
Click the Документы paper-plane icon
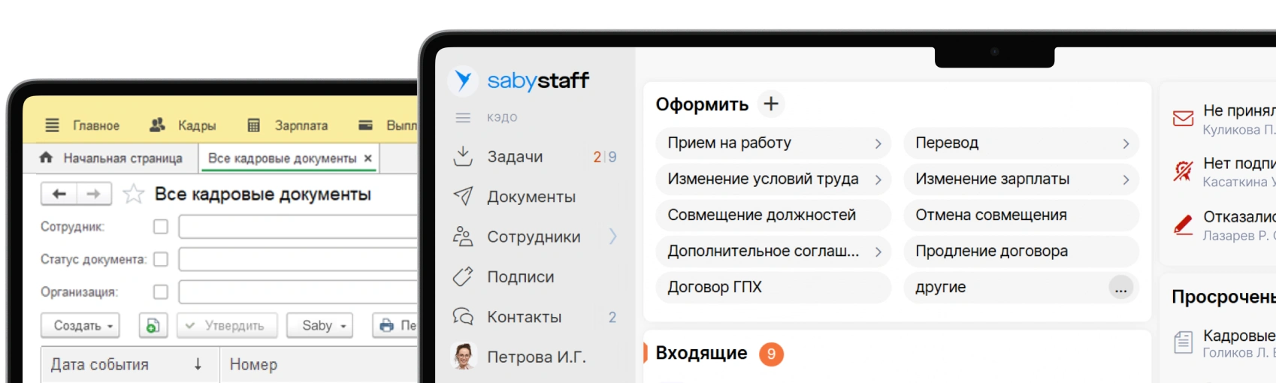[x=463, y=196]
